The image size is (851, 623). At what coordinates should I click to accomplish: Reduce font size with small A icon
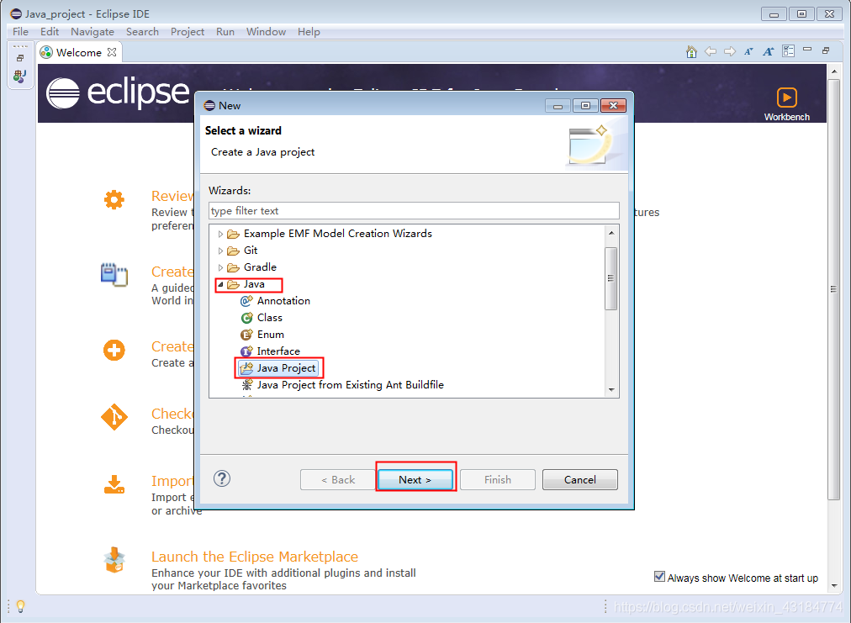(x=749, y=51)
